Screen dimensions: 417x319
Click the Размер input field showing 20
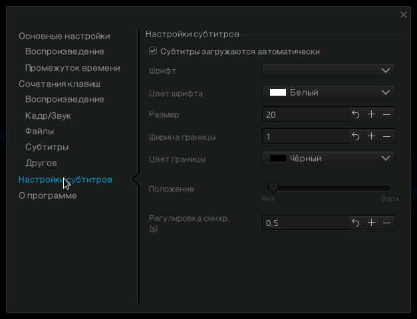click(305, 114)
